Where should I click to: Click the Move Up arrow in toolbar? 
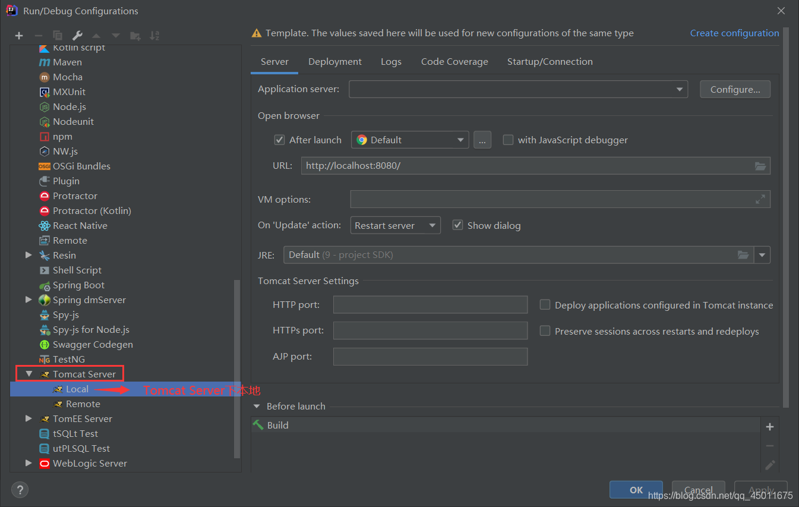pos(96,36)
